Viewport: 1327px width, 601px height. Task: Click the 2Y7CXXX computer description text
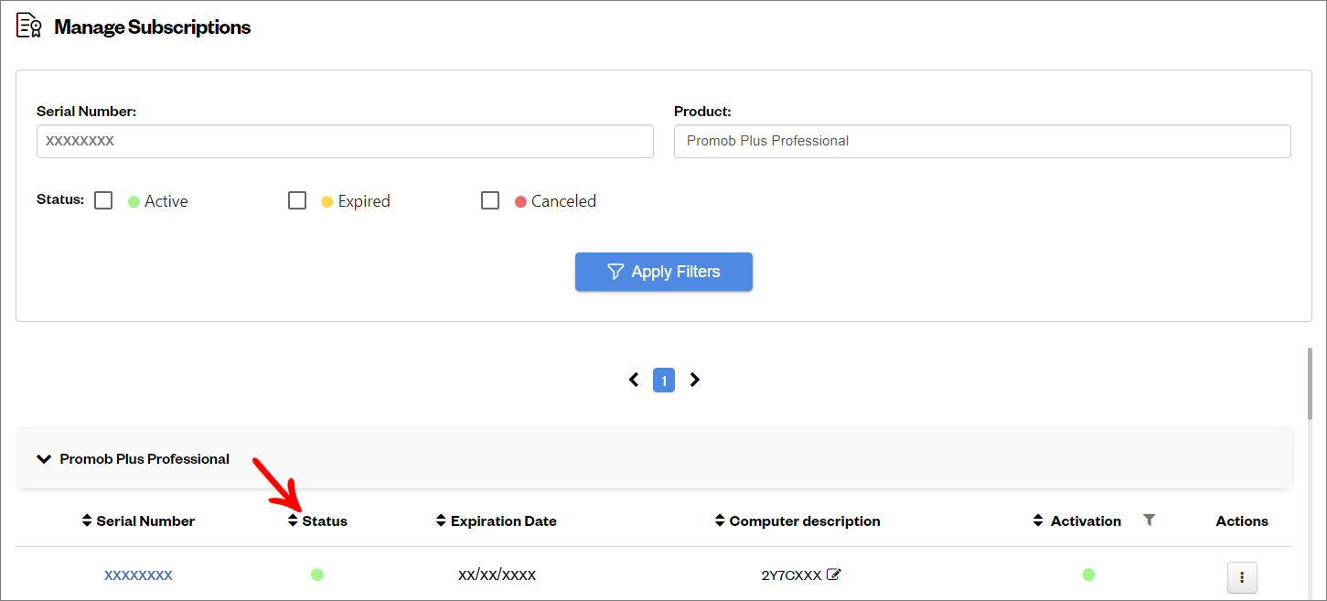[x=791, y=575]
